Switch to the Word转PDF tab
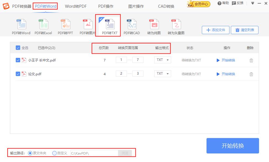The width and height of the screenshot is (269, 162). 76,6
